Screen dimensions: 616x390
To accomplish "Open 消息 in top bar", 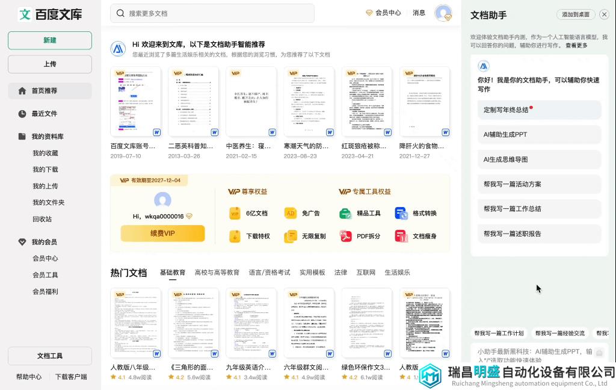I will (419, 13).
